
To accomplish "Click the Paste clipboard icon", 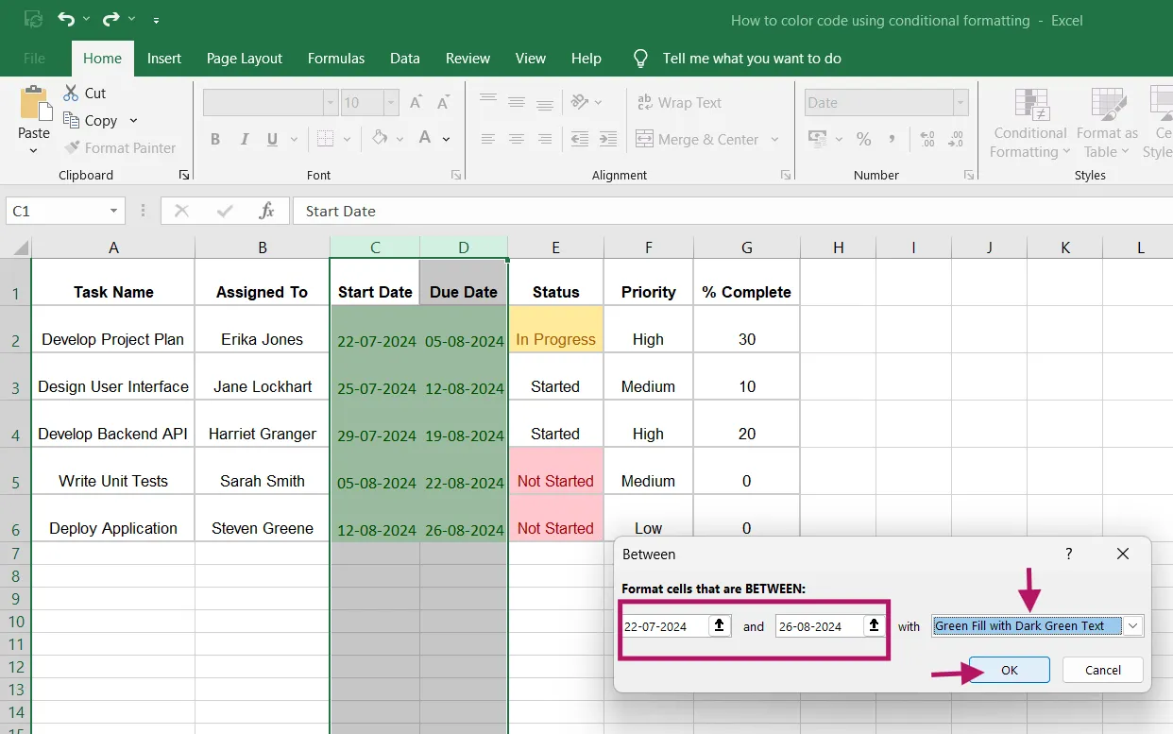I will 35,102.
